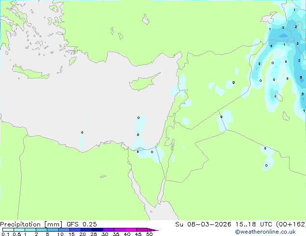This screenshot has height=236, width=306.
Task: Click the legend label '25'
Action: click(x=94, y=234)
